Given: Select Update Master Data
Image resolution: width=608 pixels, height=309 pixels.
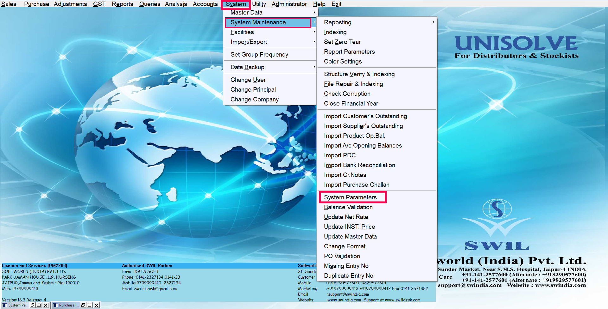Looking at the screenshot, I should (377, 237).
